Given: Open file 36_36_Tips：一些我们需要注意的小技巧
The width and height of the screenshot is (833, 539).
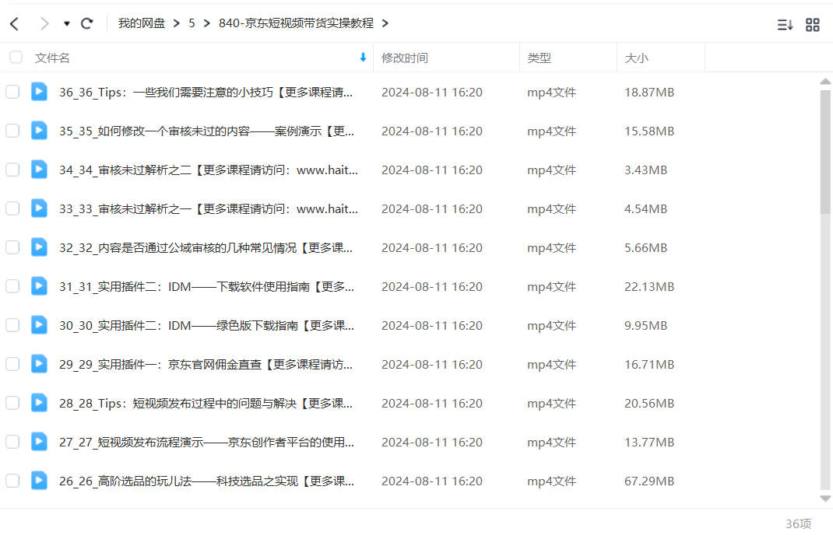Looking at the screenshot, I should [x=206, y=93].
